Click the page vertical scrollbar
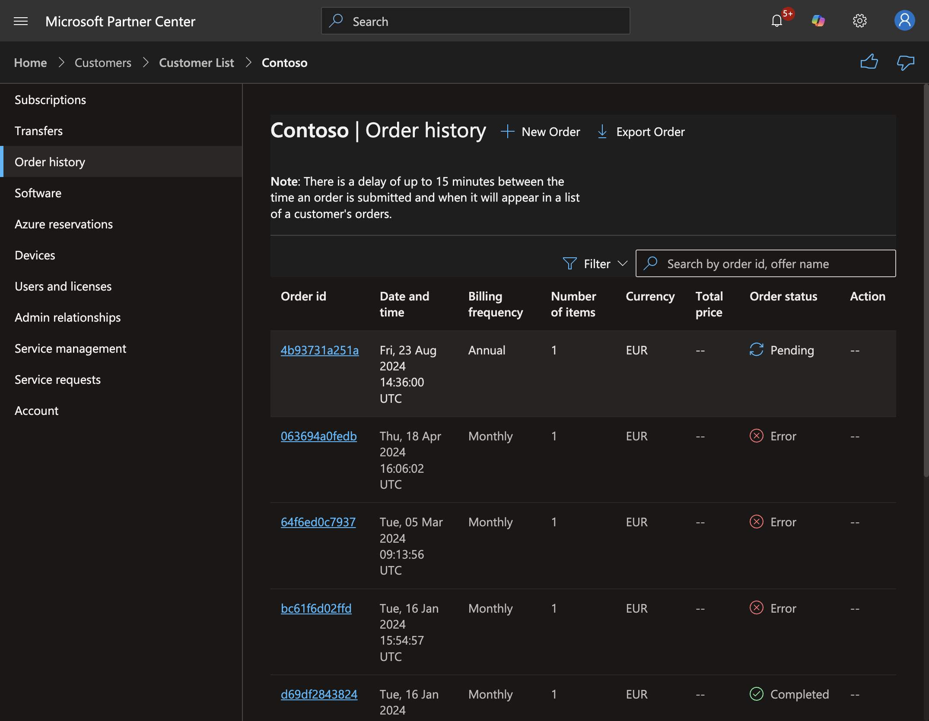929x721 pixels. coord(926,281)
